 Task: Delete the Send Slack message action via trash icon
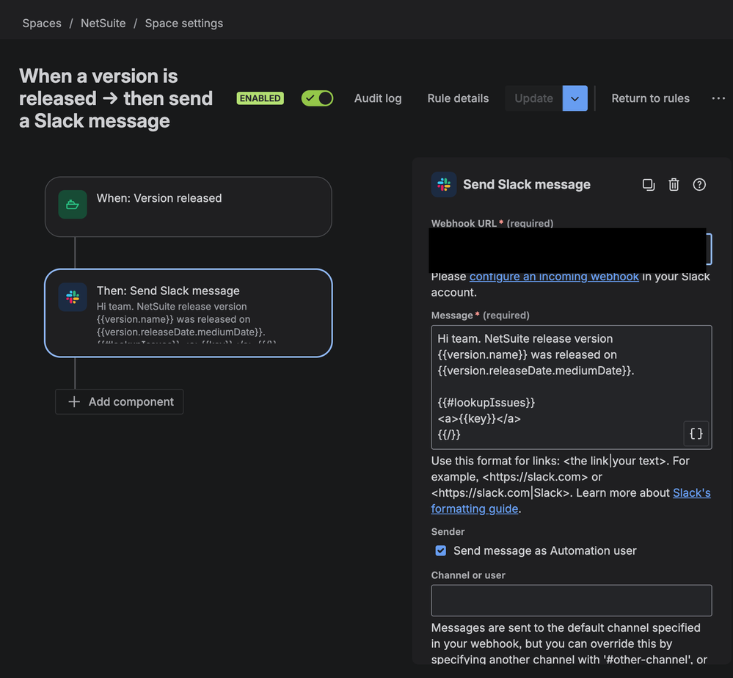click(674, 184)
